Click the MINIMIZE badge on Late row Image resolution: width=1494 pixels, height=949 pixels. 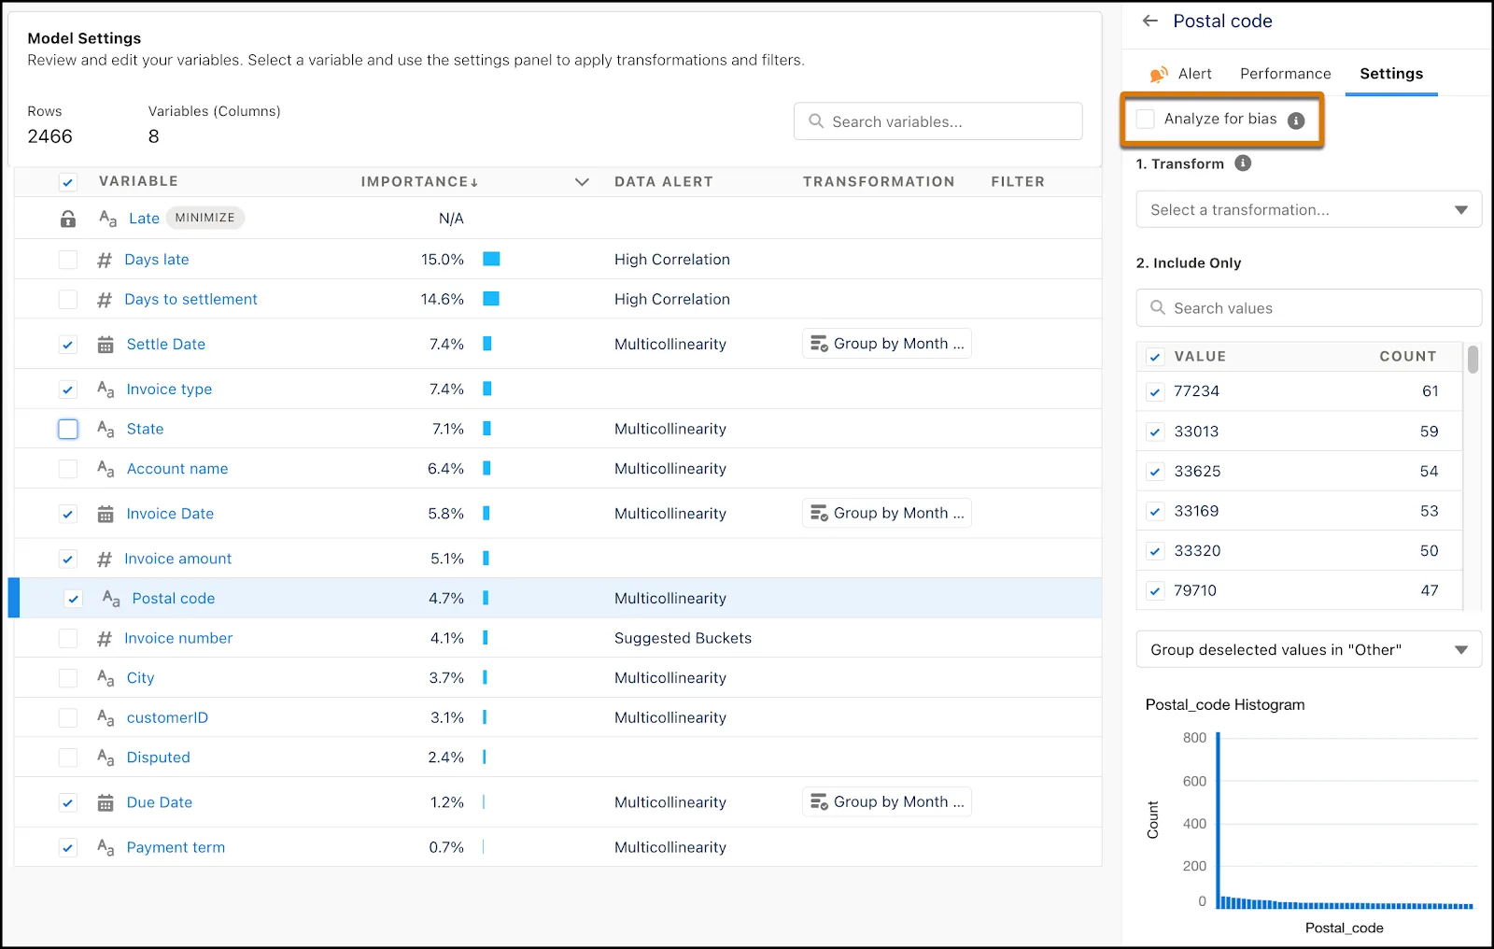pos(205,218)
